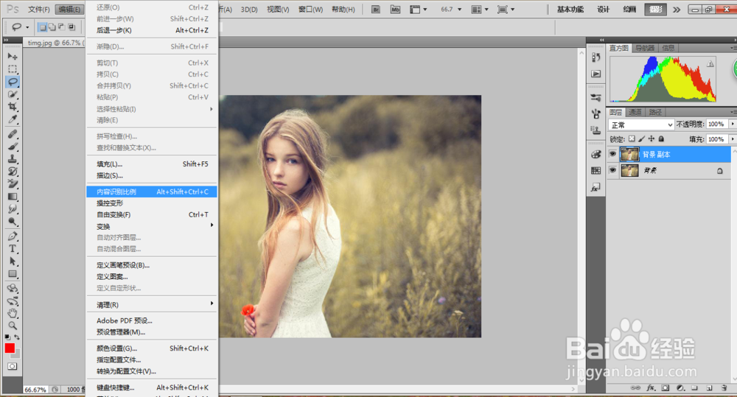Click the 基本功能 workspace button
737x397 pixels.
(x=570, y=10)
